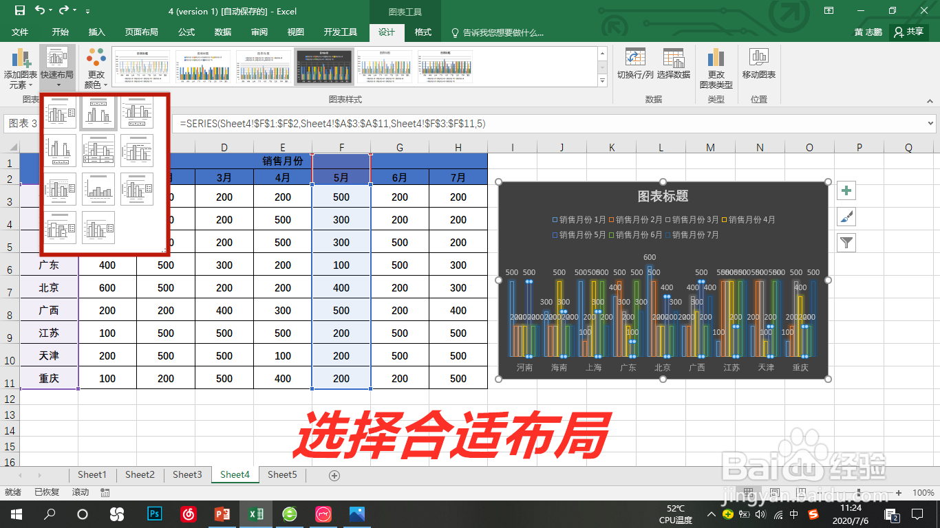940x528 pixels.
Task: Choose the highlighted quick layout with top legend
Action: pos(98,113)
